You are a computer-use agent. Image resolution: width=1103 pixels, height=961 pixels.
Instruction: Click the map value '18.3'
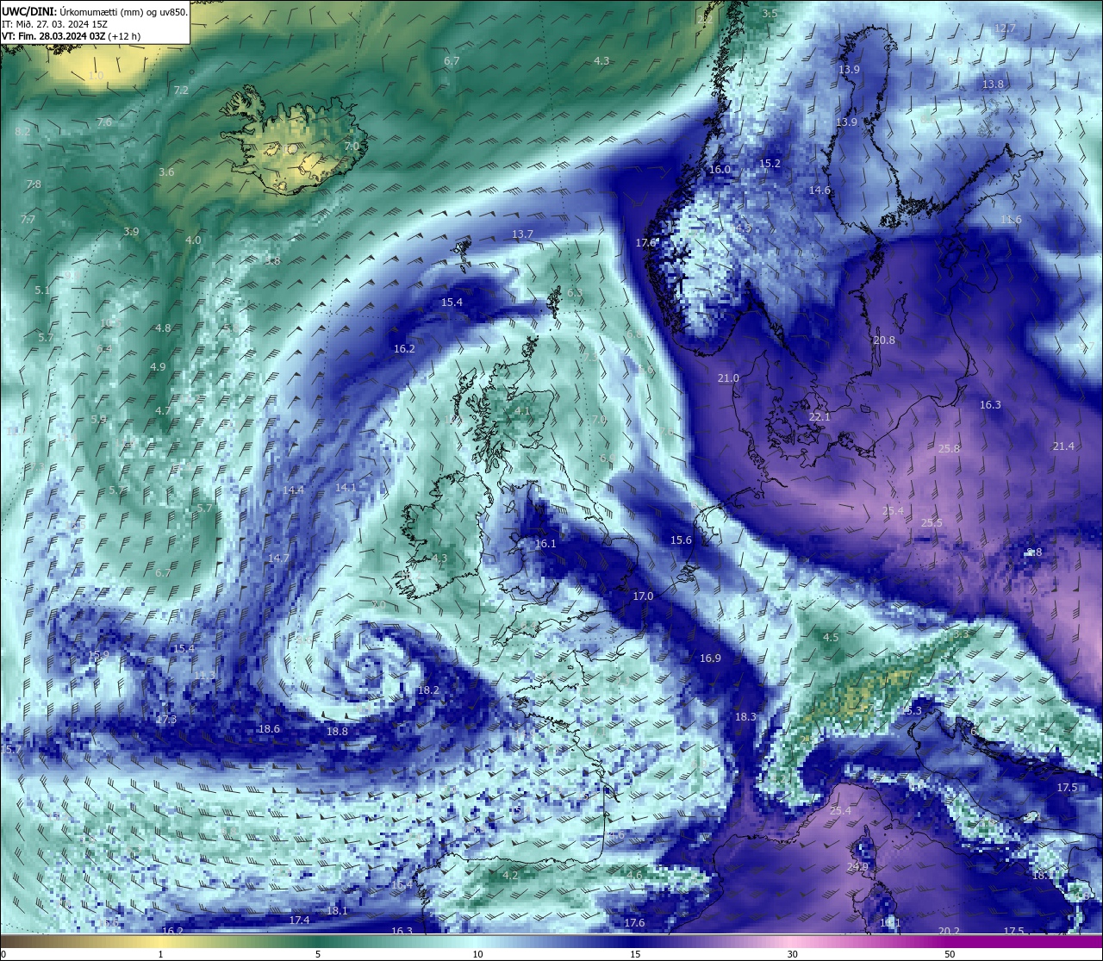click(x=745, y=716)
